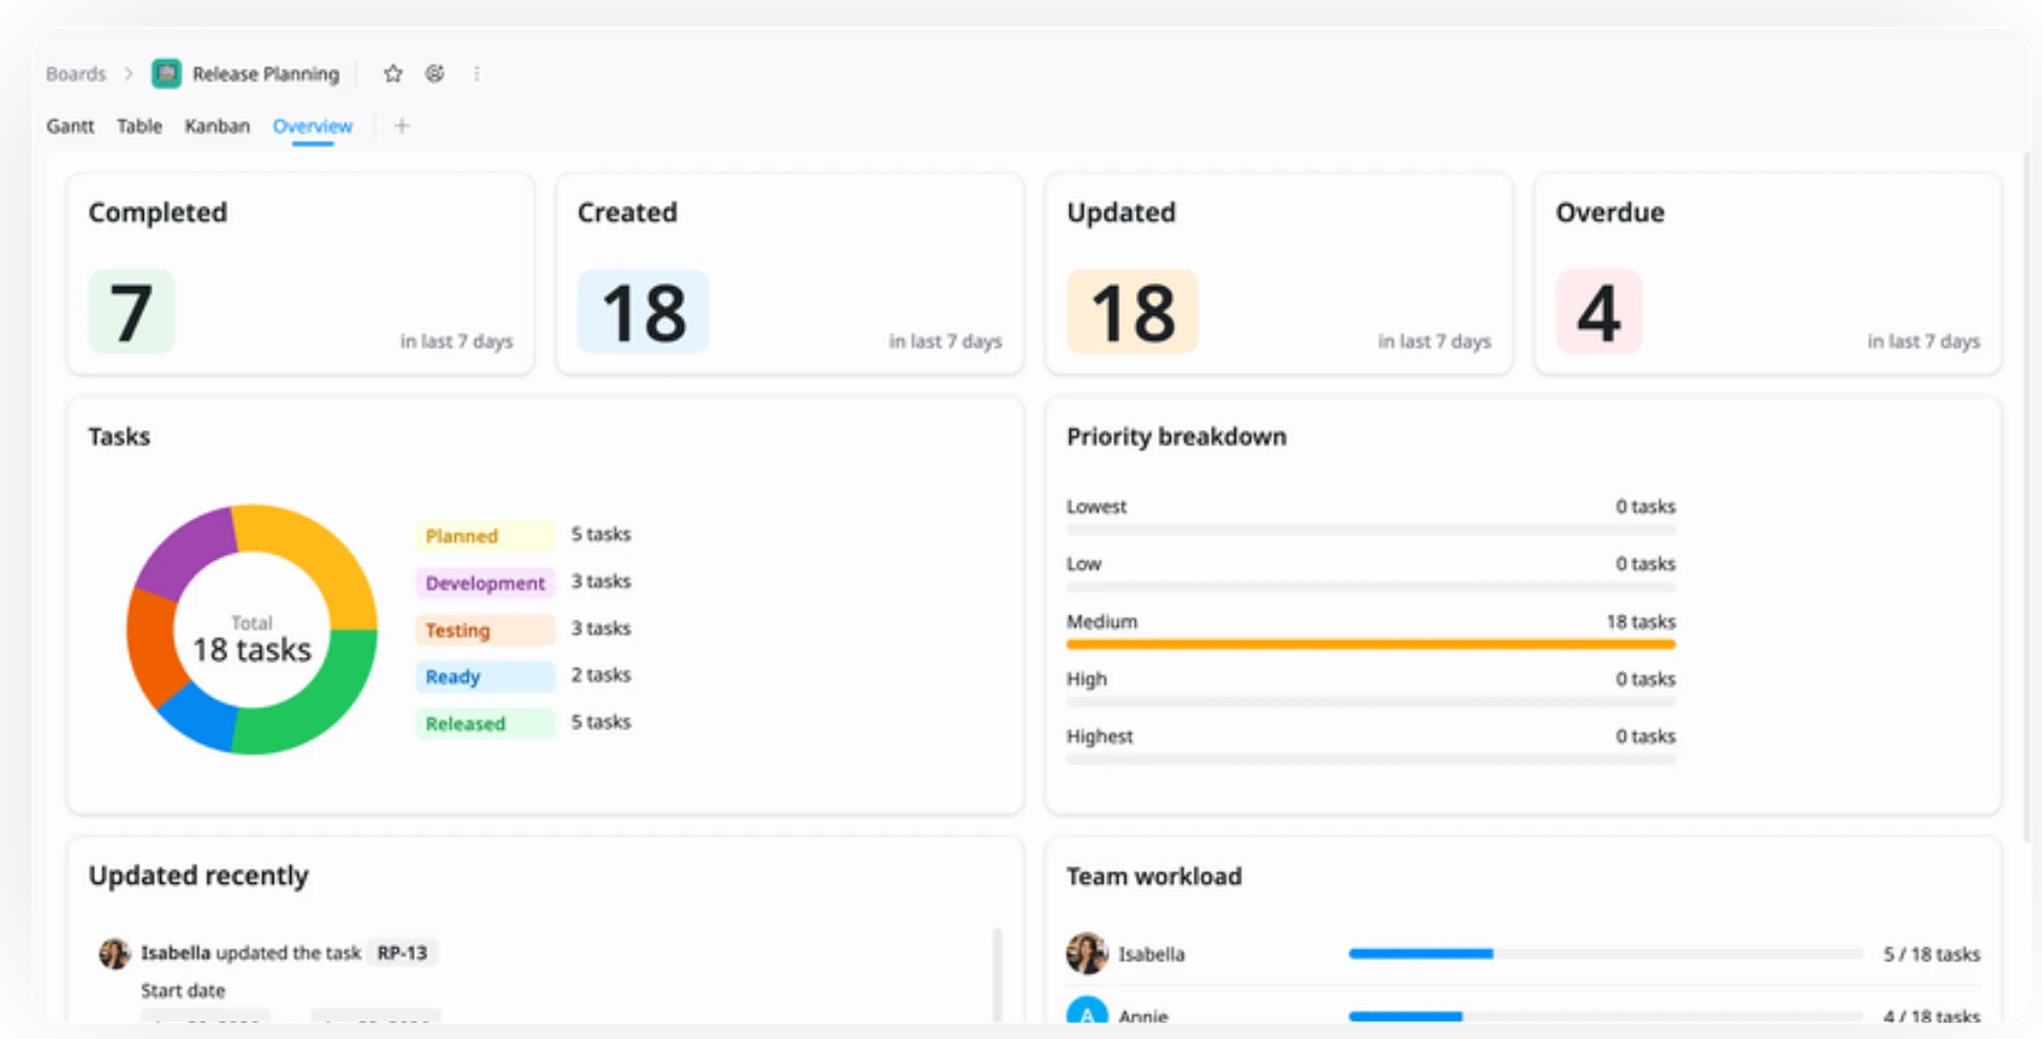The image size is (2042, 1039).
Task: Select the Ready status label
Action: pos(485,677)
